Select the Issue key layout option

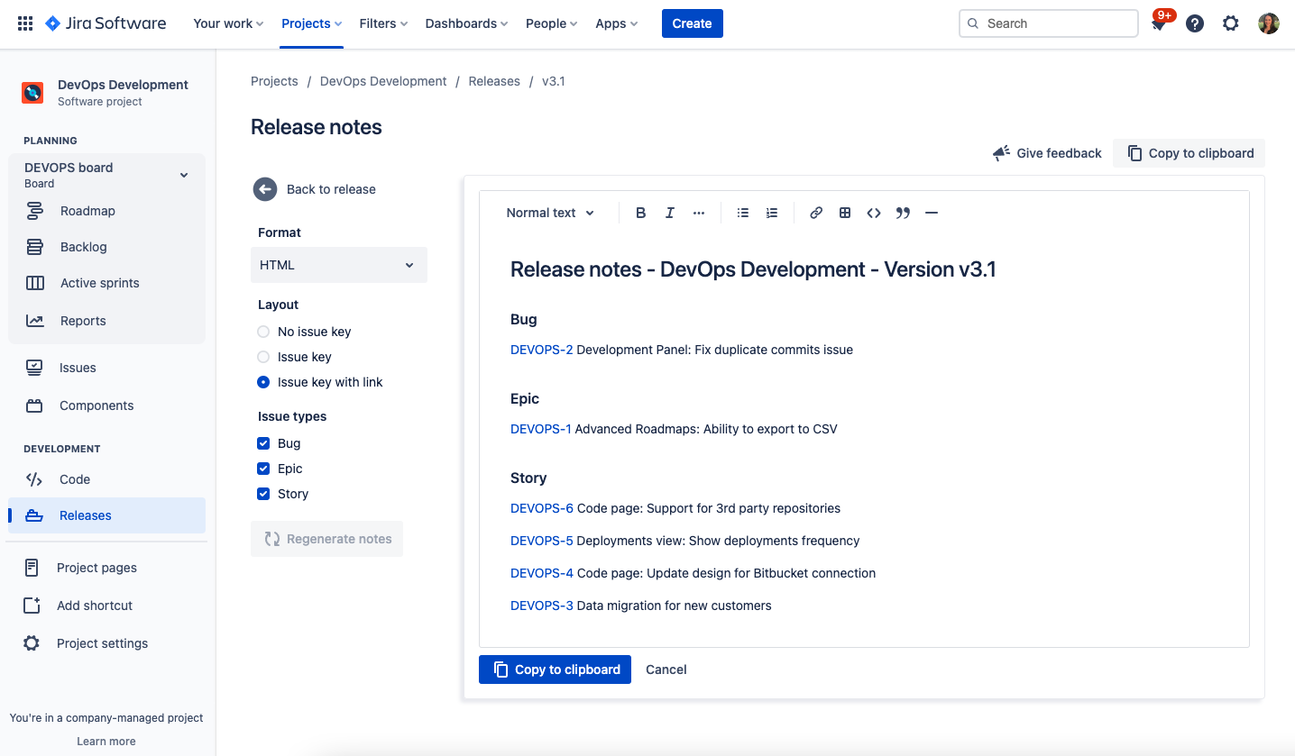tap(263, 357)
